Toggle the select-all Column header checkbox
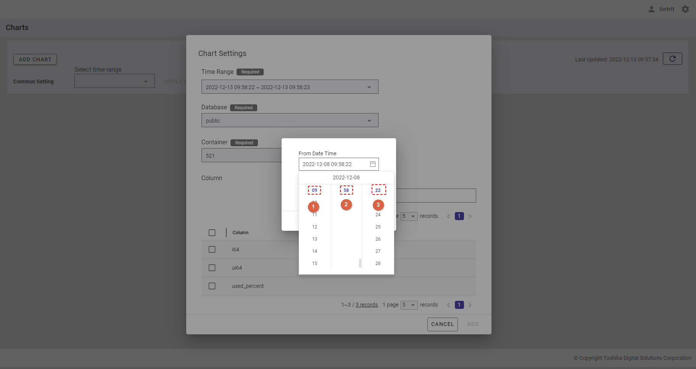Image resolution: width=696 pixels, height=369 pixels. 212,233
